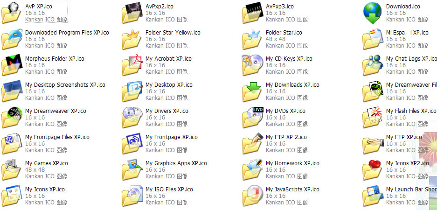Click the Download.ico globe icon

pyautogui.click(x=372, y=13)
